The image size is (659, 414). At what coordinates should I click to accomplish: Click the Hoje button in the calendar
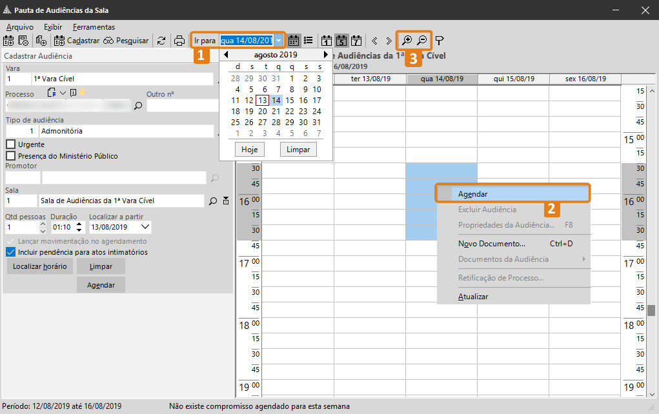(x=250, y=150)
